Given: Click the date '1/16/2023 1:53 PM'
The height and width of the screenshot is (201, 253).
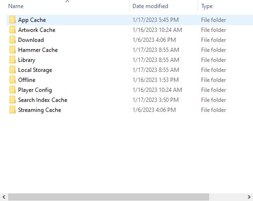Looking at the screenshot, I should click(155, 80).
